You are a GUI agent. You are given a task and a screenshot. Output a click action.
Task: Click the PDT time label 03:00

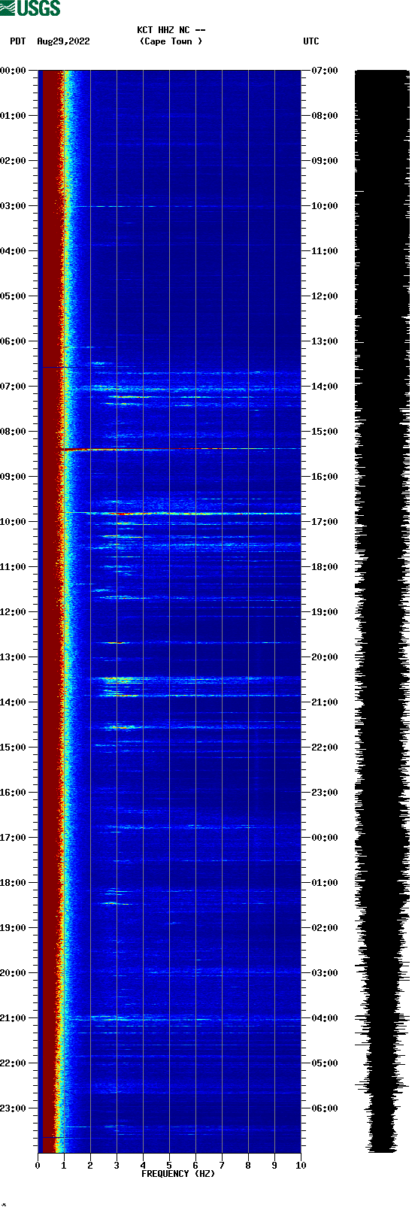(x=13, y=206)
